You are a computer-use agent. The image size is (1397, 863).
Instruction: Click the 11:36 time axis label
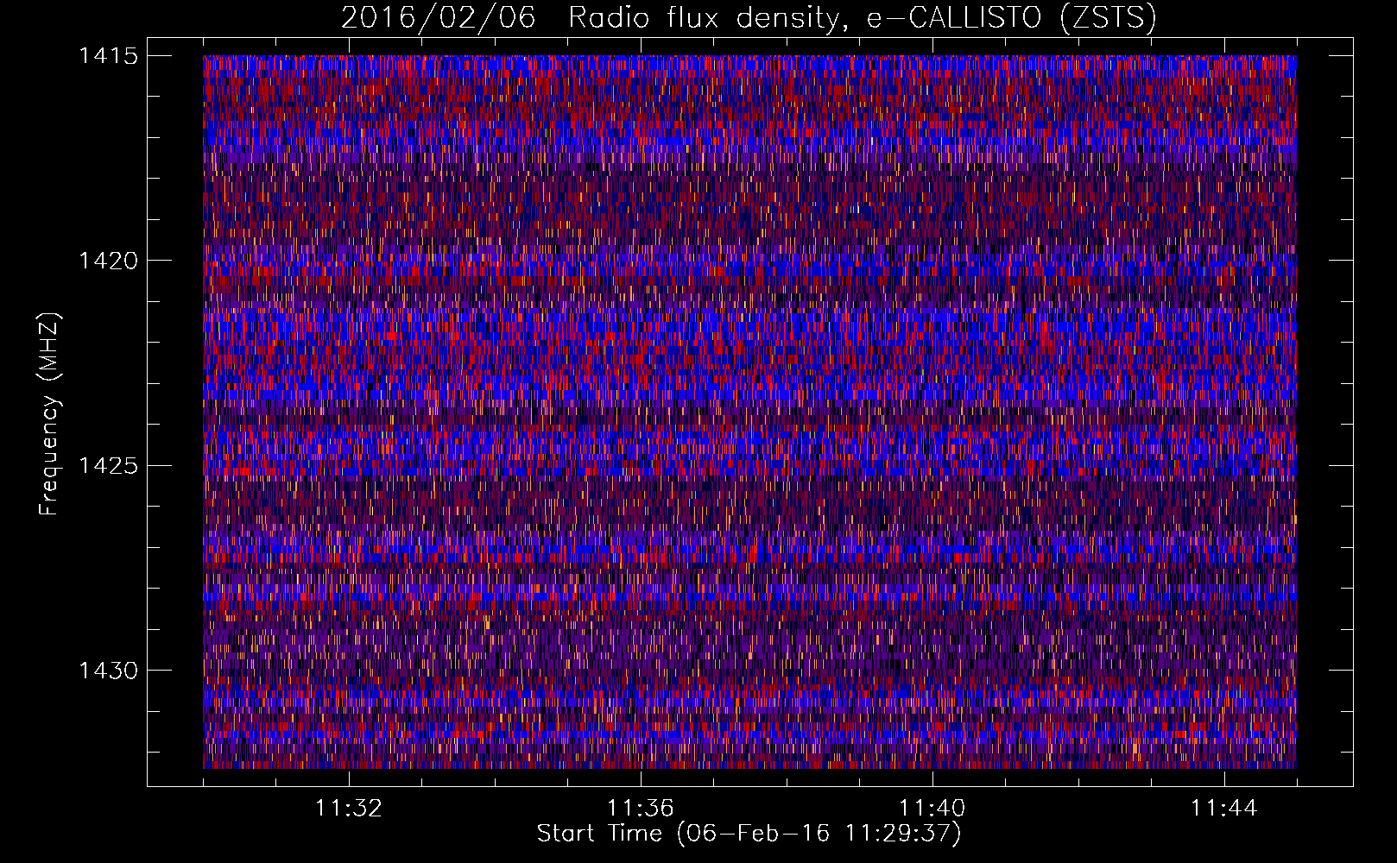[641, 809]
